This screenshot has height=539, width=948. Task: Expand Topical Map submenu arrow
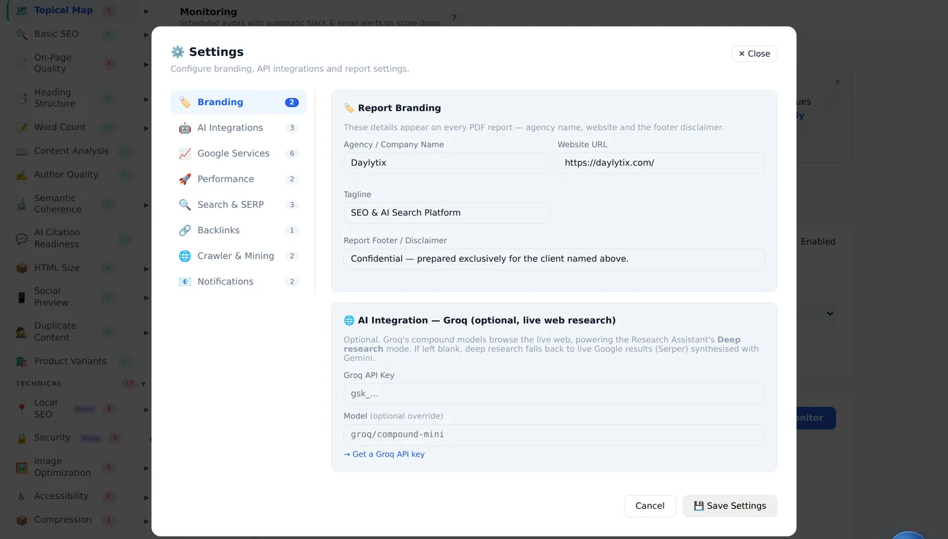146,11
